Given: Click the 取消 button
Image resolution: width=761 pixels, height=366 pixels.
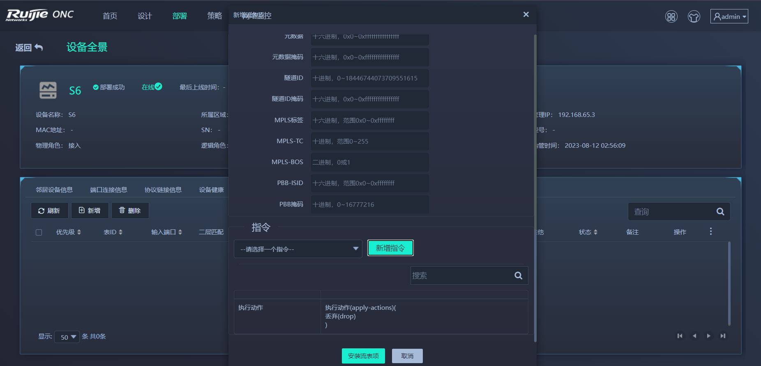Looking at the screenshot, I should pos(407,356).
